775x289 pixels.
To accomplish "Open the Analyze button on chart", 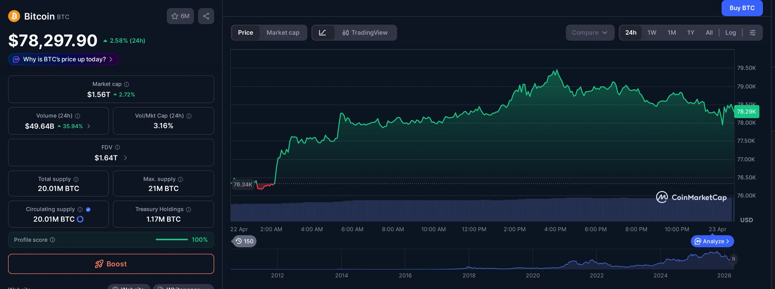I will point(712,241).
